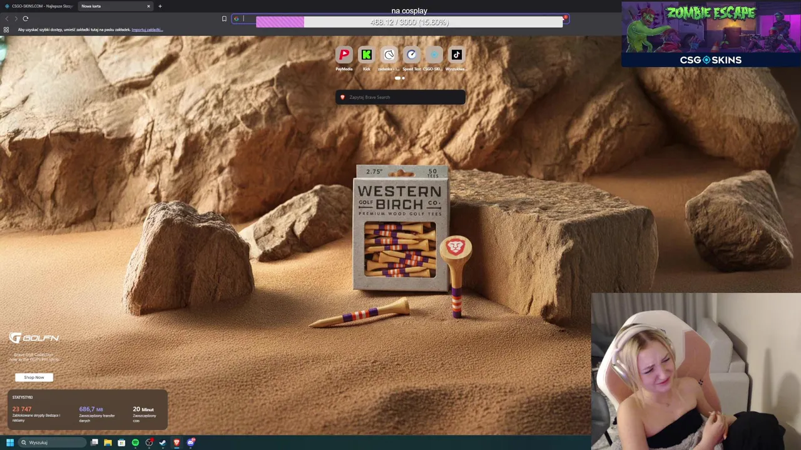Go forward with the forward arrow
The height and width of the screenshot is (450, 801).
click(x=16, y=19)
